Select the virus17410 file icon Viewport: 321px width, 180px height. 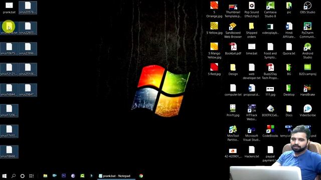[9, 131]
